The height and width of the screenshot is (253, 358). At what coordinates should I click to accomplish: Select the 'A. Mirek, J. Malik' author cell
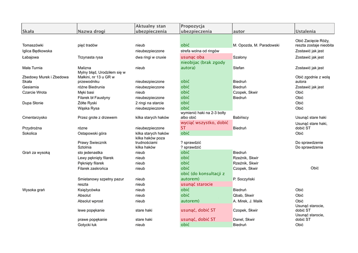point(248,201)
